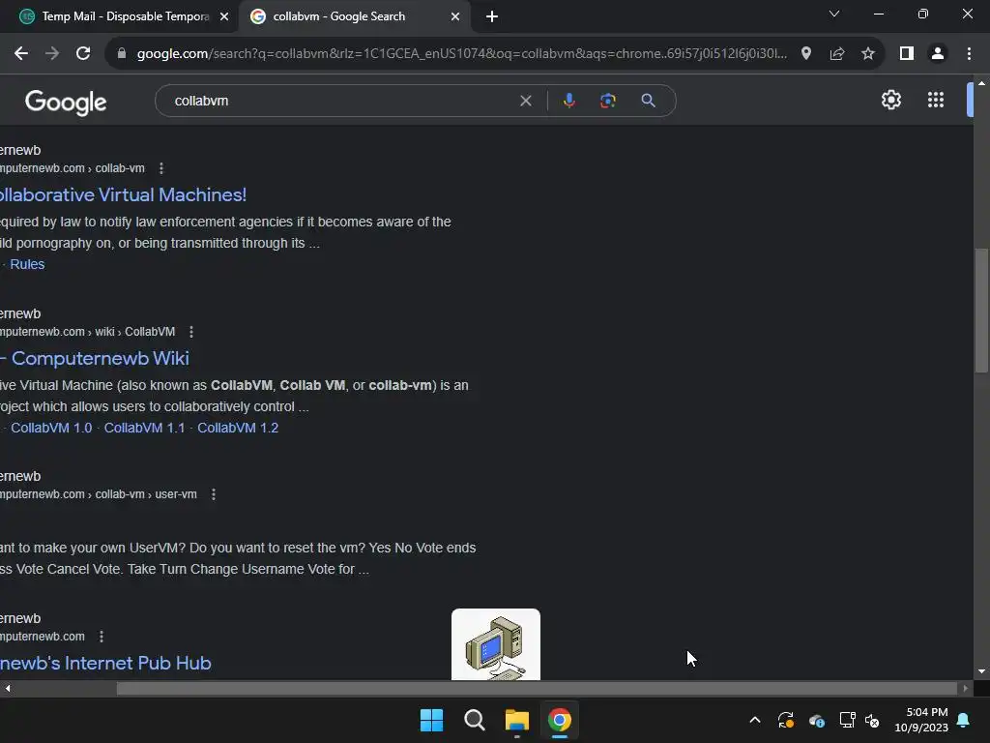Show hidden system tray icons
Viewport: 990px width, 743px height.
coord(754,720)
